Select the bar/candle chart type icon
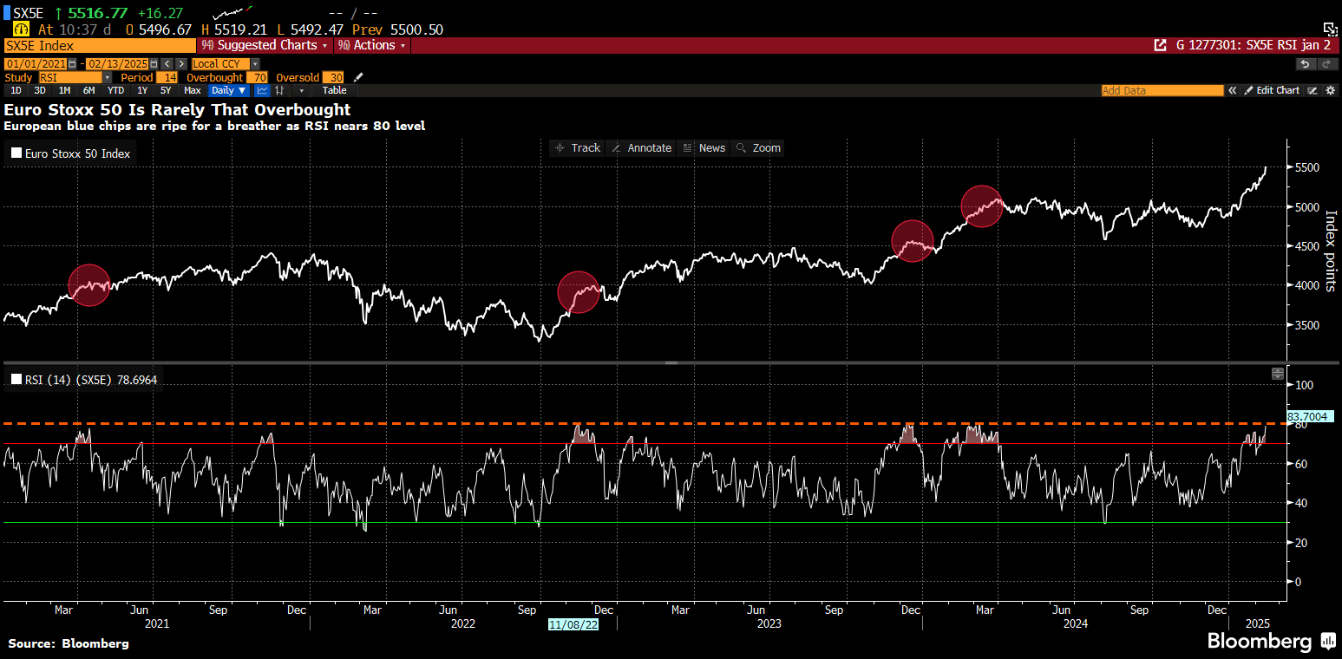The image size is (1342, 659). pyautogui.click(x=280, y=90)
